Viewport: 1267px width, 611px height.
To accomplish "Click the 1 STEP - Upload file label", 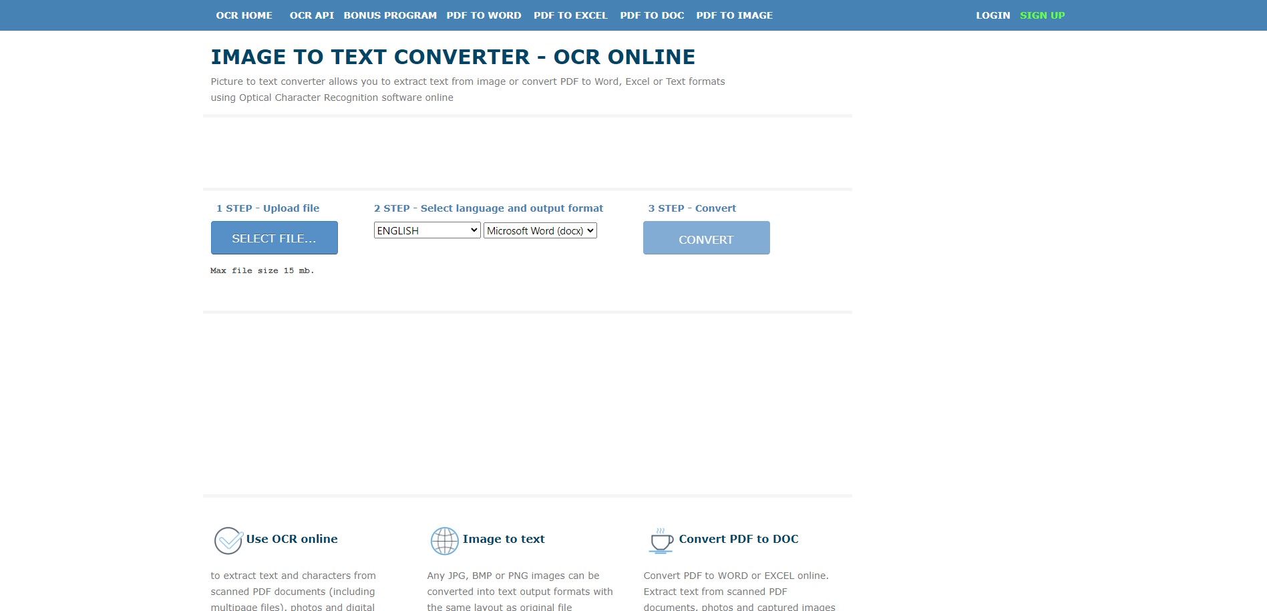I will [x=268, y=208].
